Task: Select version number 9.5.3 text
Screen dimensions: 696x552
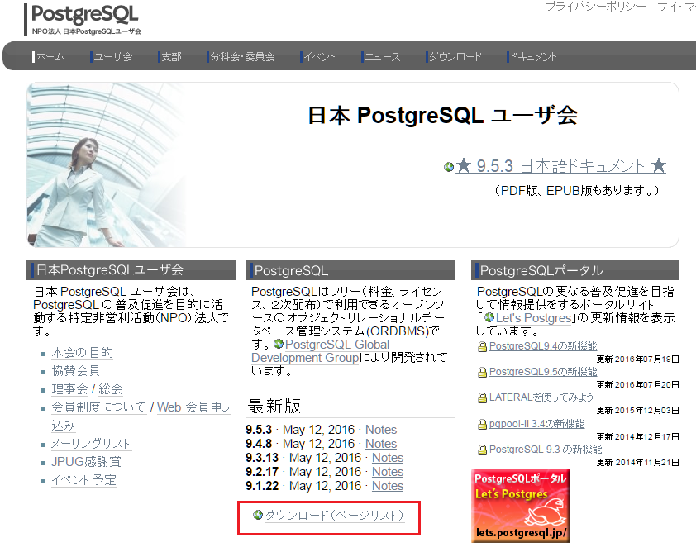Action: point(259,430)
